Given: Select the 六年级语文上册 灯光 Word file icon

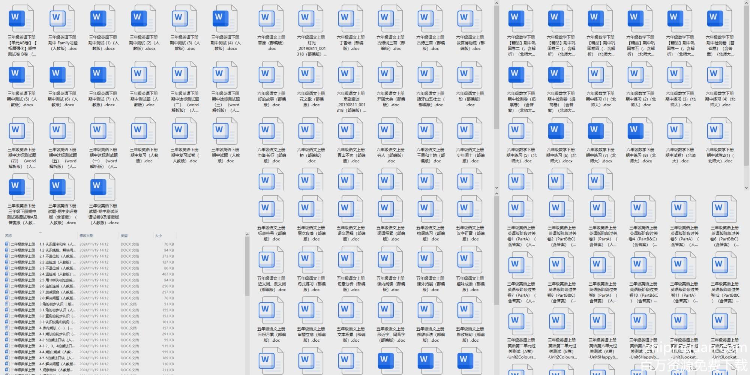Looking at the screenshot, I should (x=310, y=19).
